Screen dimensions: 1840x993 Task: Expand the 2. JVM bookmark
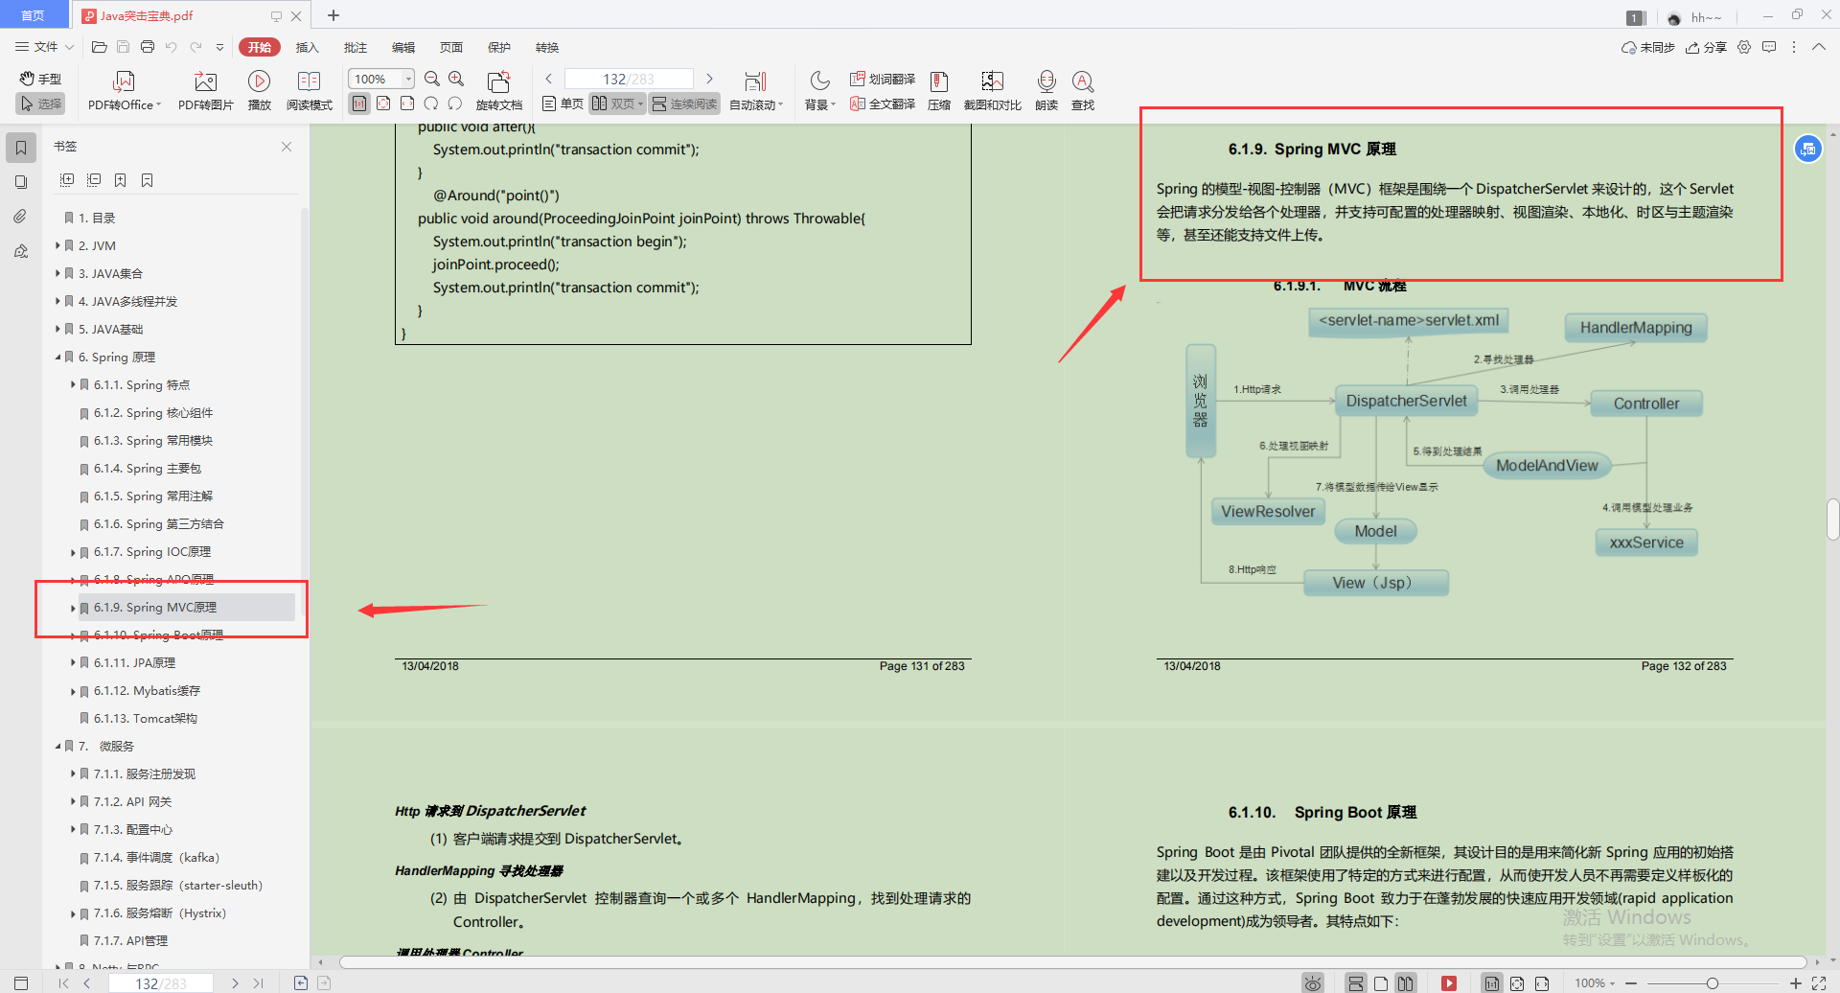tap(57, 246)
